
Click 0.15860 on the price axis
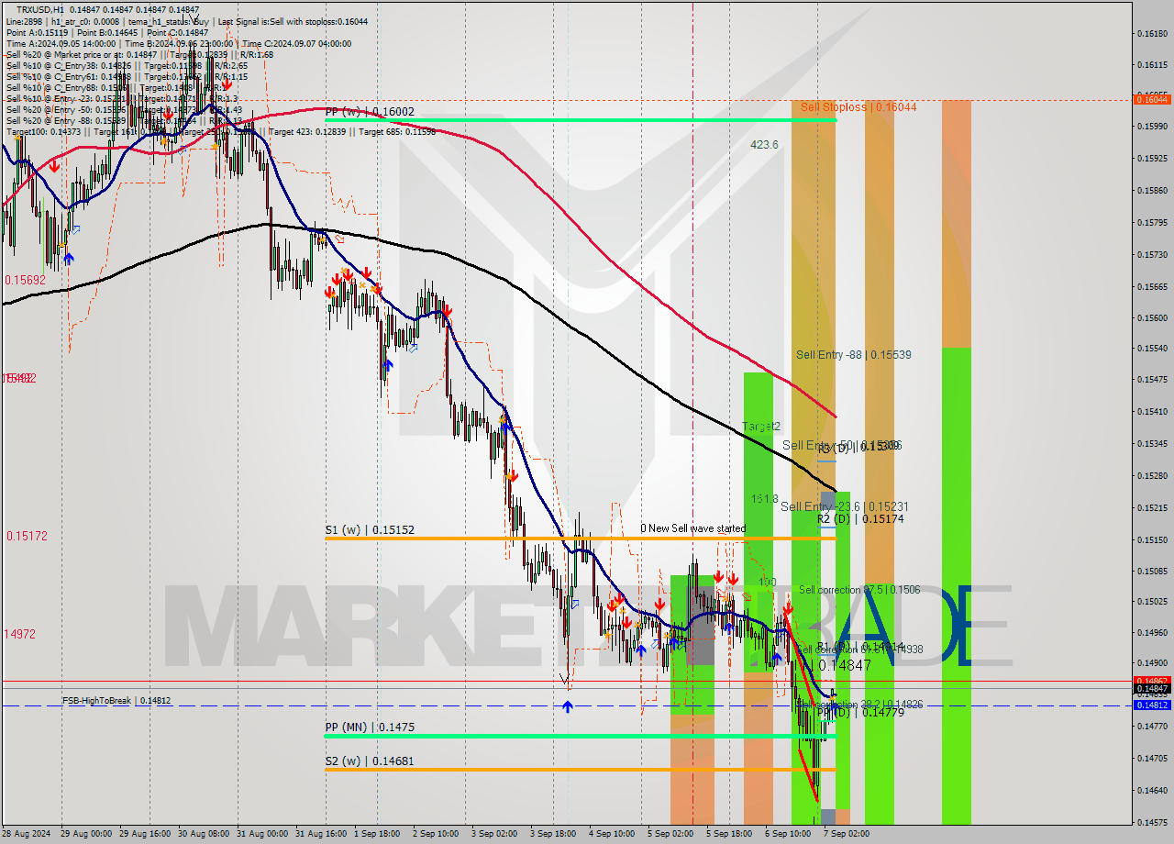1152,191
